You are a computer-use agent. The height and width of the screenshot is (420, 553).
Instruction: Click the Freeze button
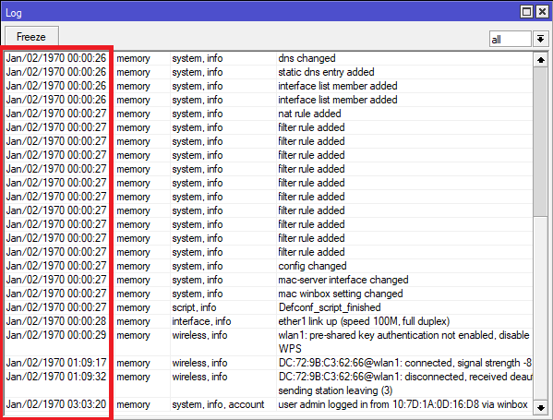pyautogui.click(x=31, y=37)
